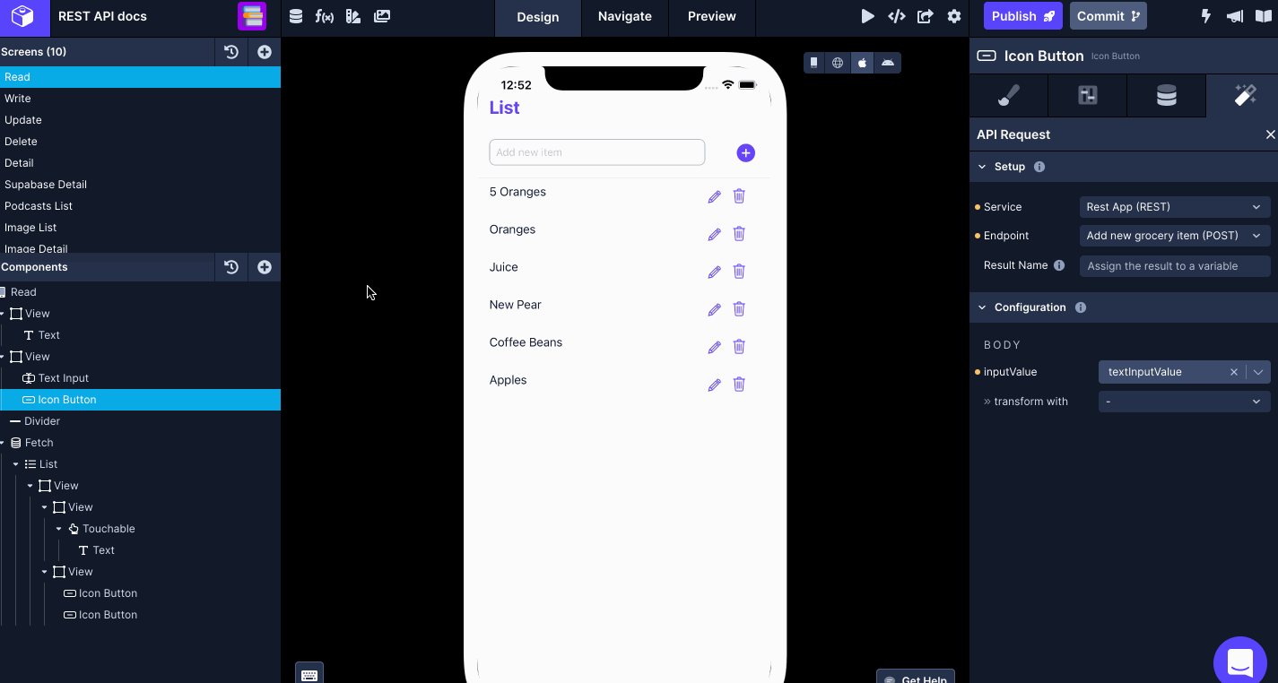Open the database services icon in top bar
The image size is (1278, 683).
[x=296, y=16]
